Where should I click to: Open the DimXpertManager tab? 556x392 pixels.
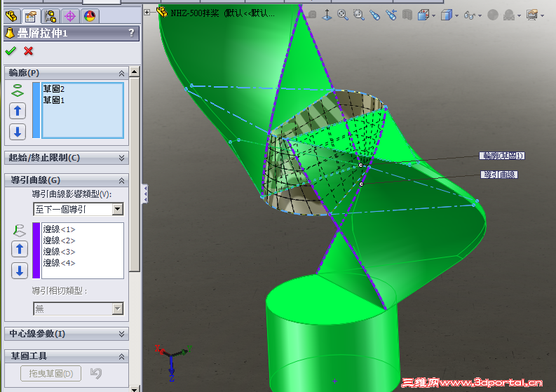[70, 16]
